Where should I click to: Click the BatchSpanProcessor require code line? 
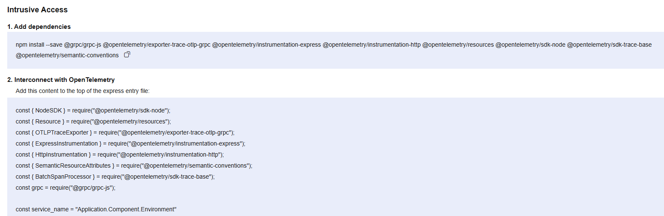click(x=115, y=177)
